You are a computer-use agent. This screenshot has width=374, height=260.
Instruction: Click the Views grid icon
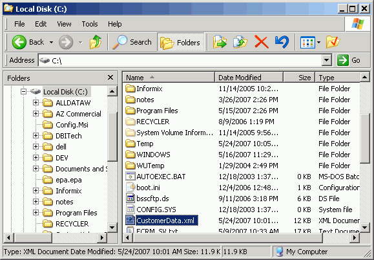click(x=307, y=43)
